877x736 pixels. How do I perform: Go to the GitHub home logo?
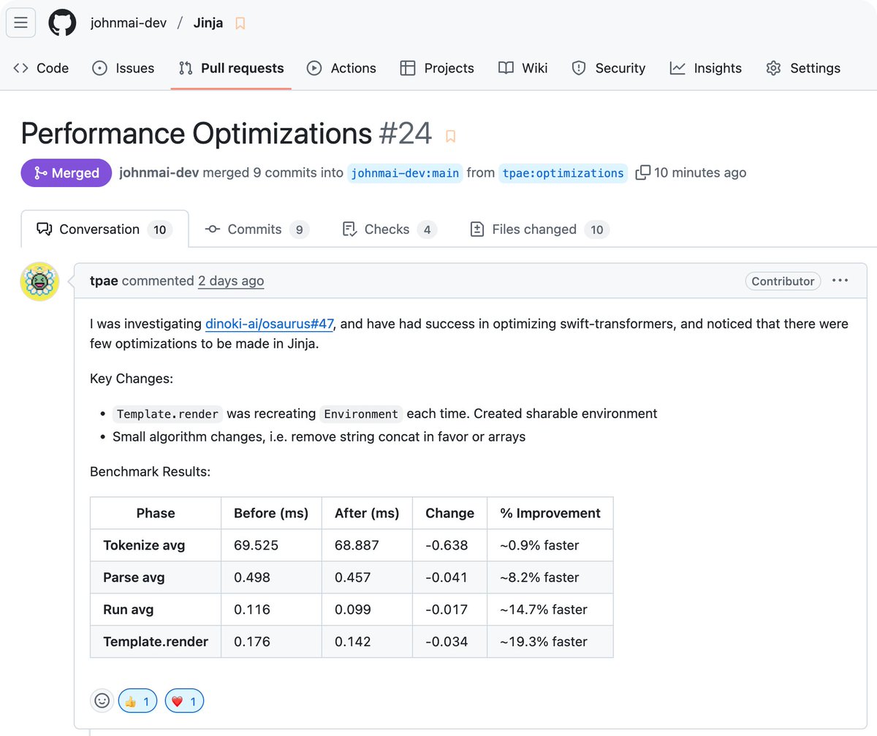(62, 23)
